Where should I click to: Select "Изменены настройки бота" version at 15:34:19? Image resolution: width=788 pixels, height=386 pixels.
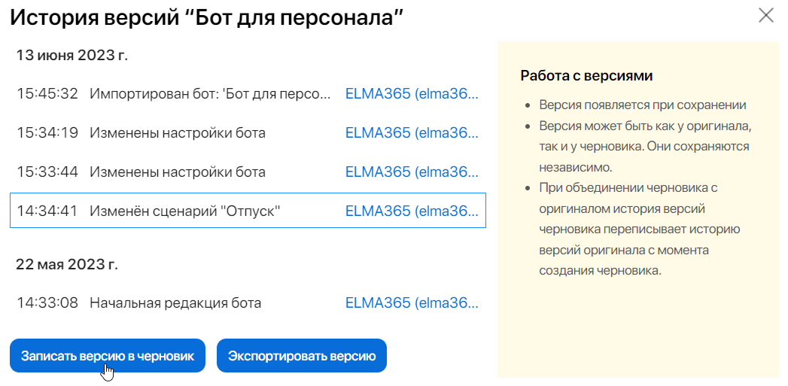(178, 133)
